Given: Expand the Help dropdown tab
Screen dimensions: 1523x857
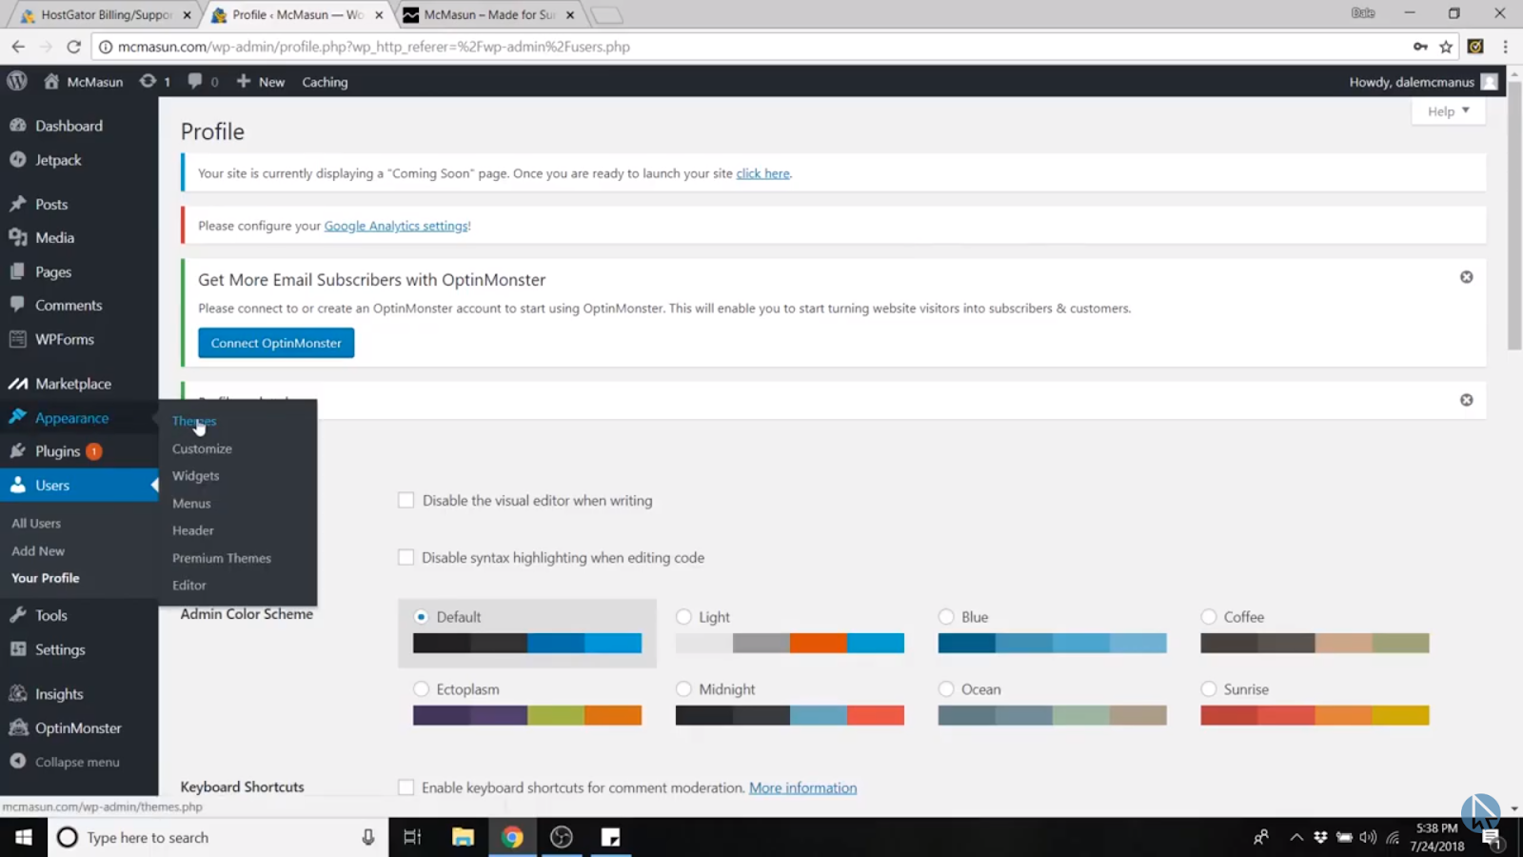Looking at the screenshot, I should (x=1449, y=111).
